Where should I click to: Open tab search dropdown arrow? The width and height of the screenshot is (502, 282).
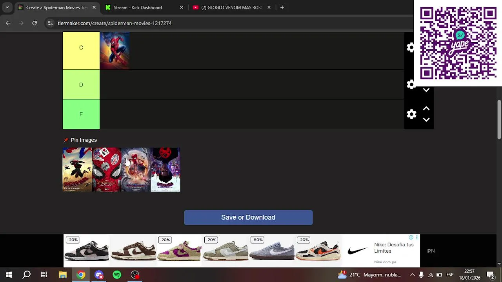7,7
